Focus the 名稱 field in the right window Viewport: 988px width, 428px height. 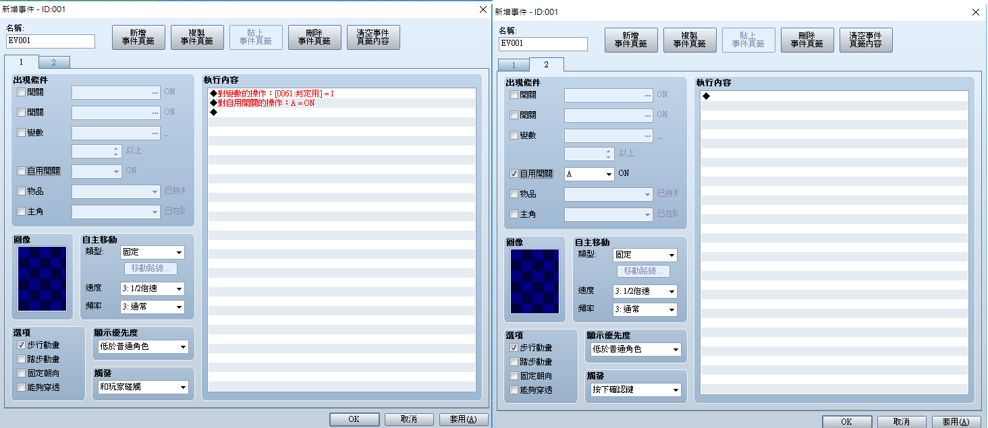tap(543, 44)
